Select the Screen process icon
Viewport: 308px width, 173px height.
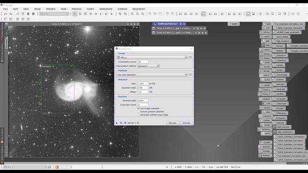point(279,70)
